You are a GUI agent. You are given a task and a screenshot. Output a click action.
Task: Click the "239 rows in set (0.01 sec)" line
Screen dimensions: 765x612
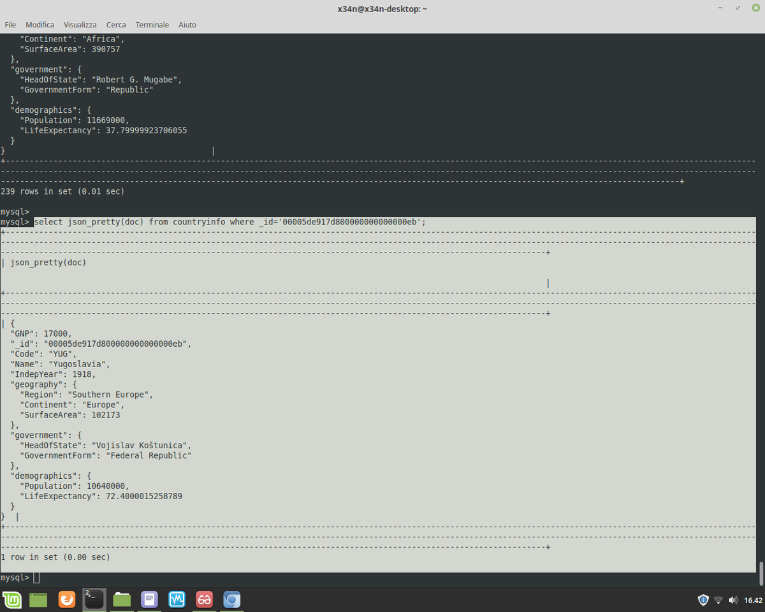point(62,191)
